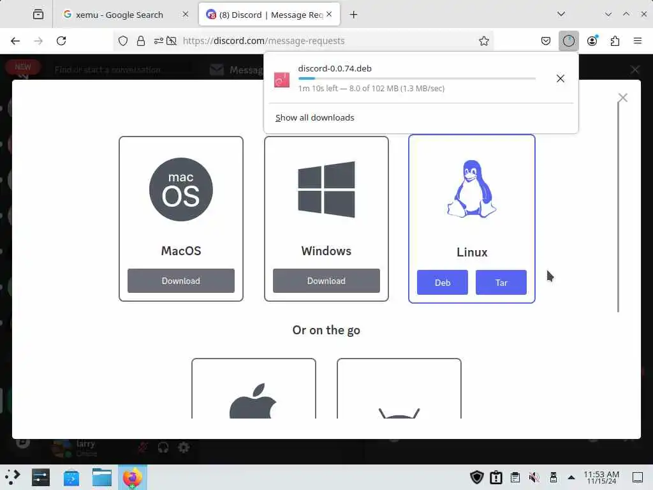Open the updates notification tray icon
This screenshot has height=490, width=653.
[496, 477]
